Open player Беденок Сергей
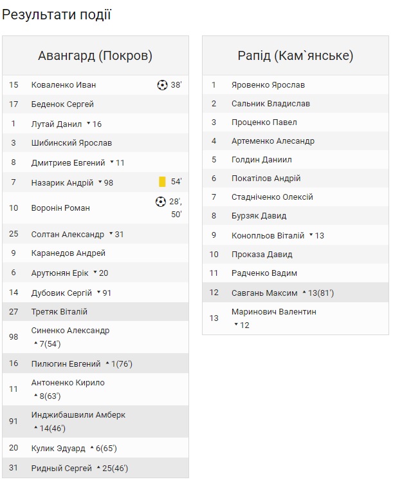This screenshot has width=393, height=484. [62, 104]
